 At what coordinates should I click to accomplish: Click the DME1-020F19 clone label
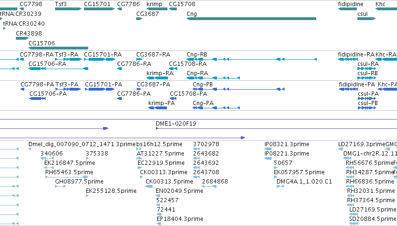point(176,124)
